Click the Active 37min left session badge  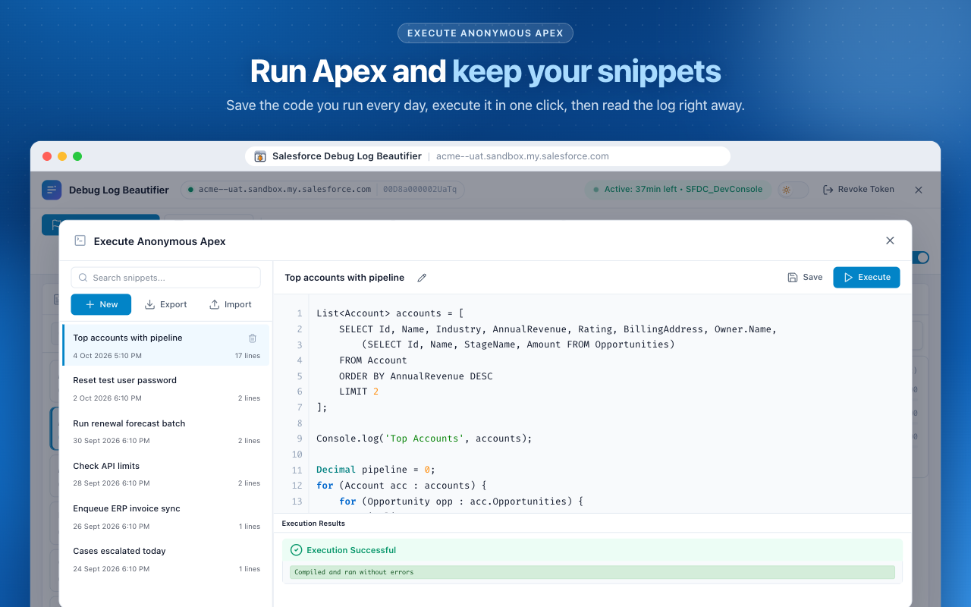click(x=678, y=190)
